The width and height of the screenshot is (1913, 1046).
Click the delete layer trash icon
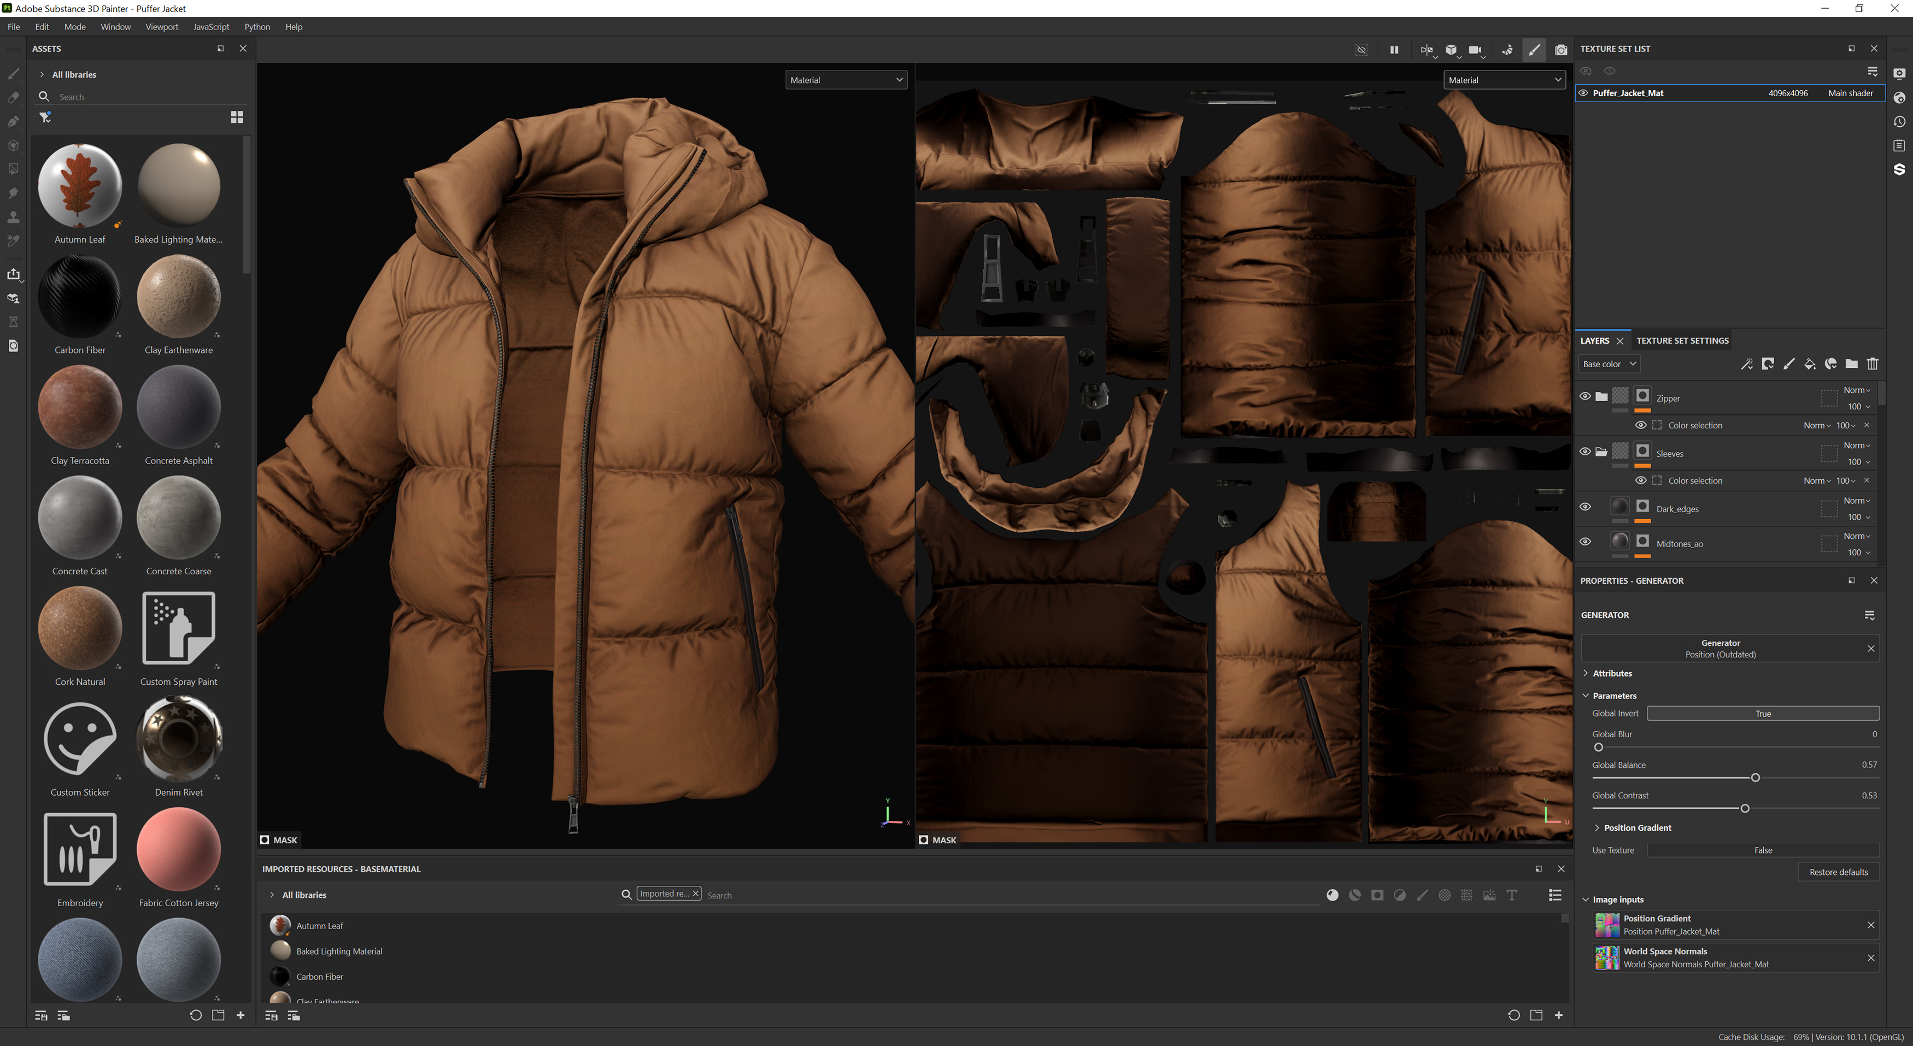tap(1872, 364)
